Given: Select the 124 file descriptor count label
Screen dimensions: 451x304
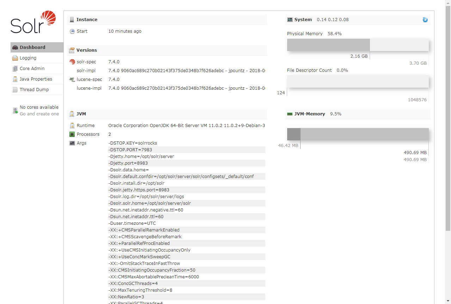Looking at the screenshot, I should pyautogui.click(x=281, y=93).
